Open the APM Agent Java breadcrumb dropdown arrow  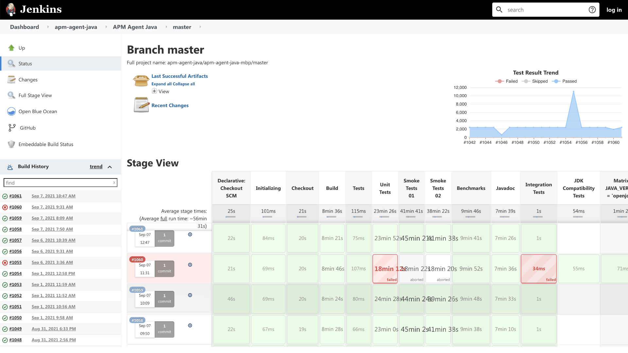tap(166, 27)
